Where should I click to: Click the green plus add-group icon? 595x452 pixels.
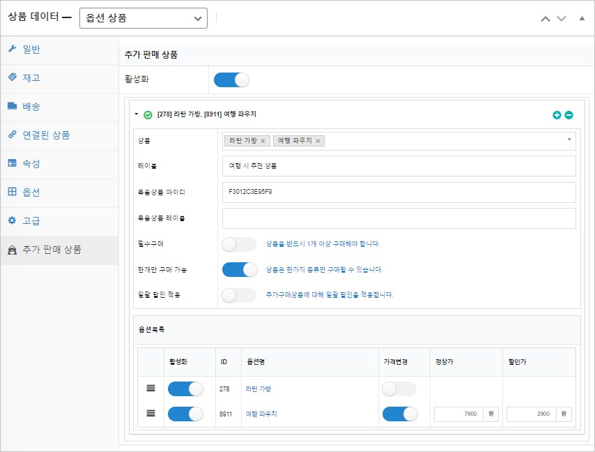pos(557,115)
